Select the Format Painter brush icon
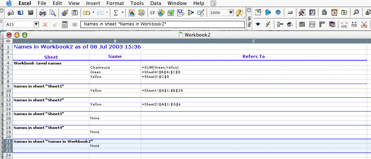Screen dimensions: 371x159 (x=64, y=13)
